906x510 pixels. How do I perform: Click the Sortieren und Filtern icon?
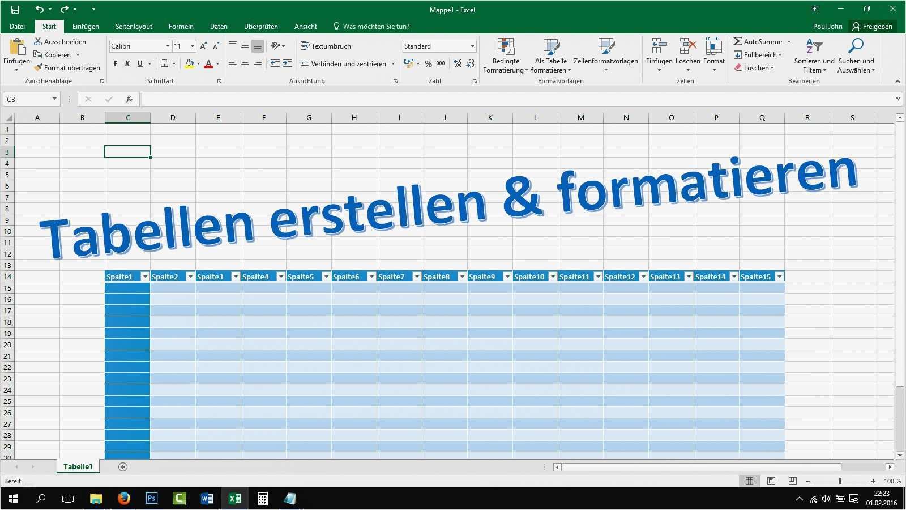pyautogui.click(x=814, y=55)
